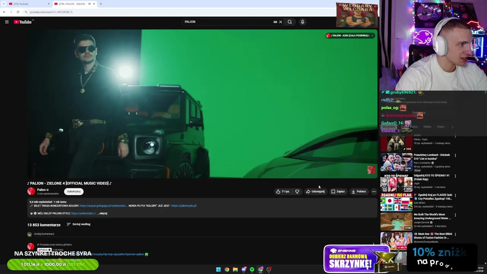Click OBS icon in the taskbar
This screenshot has width=487, height=274.
click(269, 269)
